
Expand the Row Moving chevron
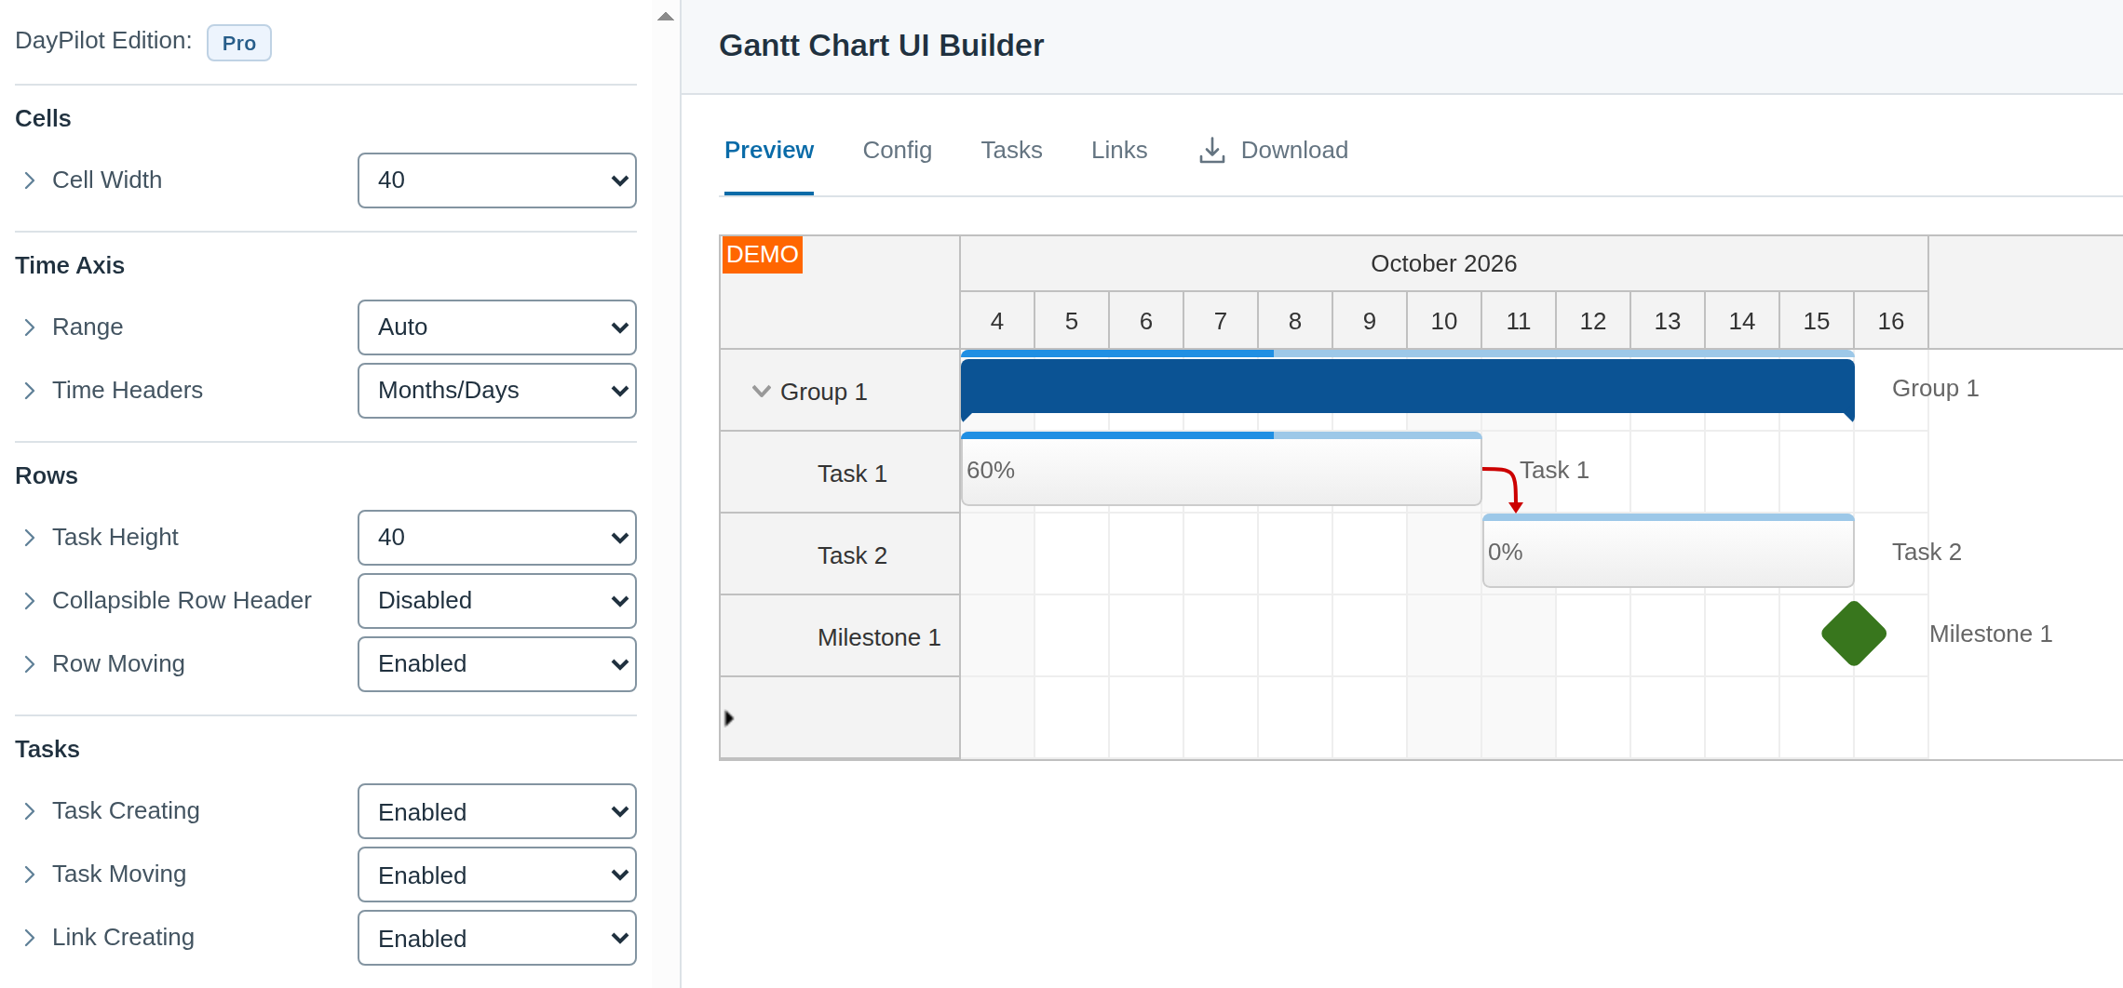(x=30, y=664)
